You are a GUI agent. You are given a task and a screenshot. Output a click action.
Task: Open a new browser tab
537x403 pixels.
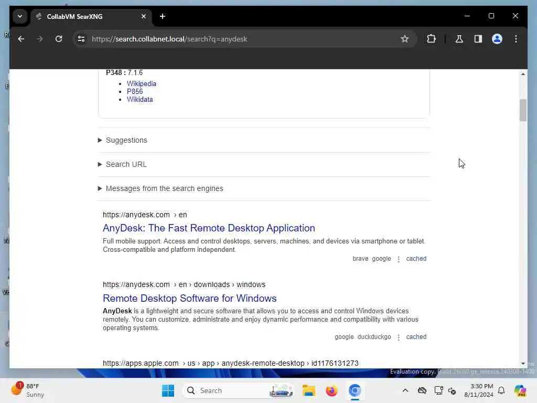163,16
